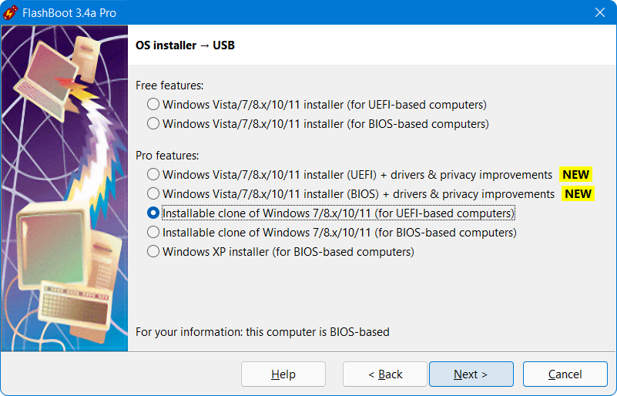Pick Windows XP installer option

click(153, 252)
